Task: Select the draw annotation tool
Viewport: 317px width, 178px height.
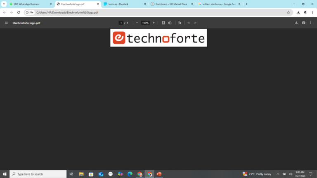Action: pyautogui.click(x=180, y=23)
